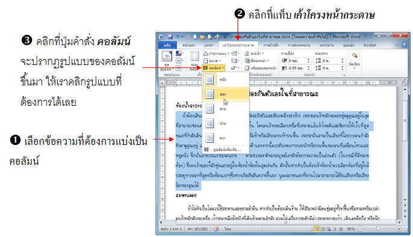Switch to the Acrobat ribbon tab
Image resolution: width=413 pixels, height=237 pixels.
click(370, 45)
